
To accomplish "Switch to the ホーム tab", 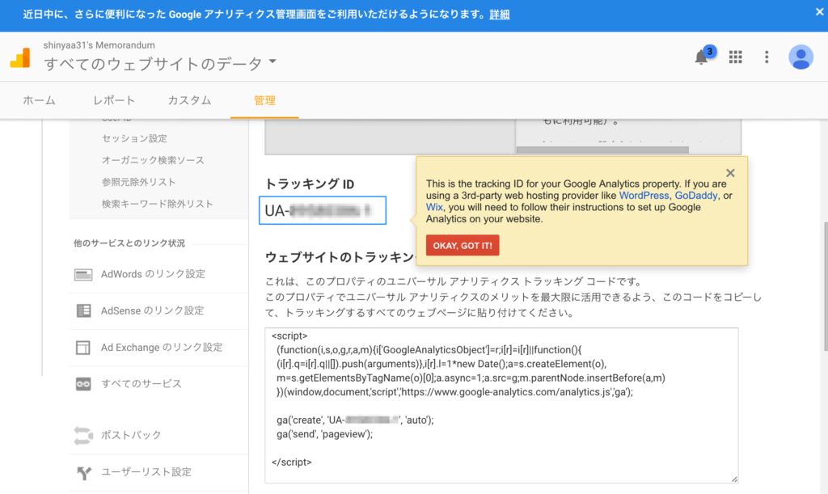I will [x=39, y=100].
